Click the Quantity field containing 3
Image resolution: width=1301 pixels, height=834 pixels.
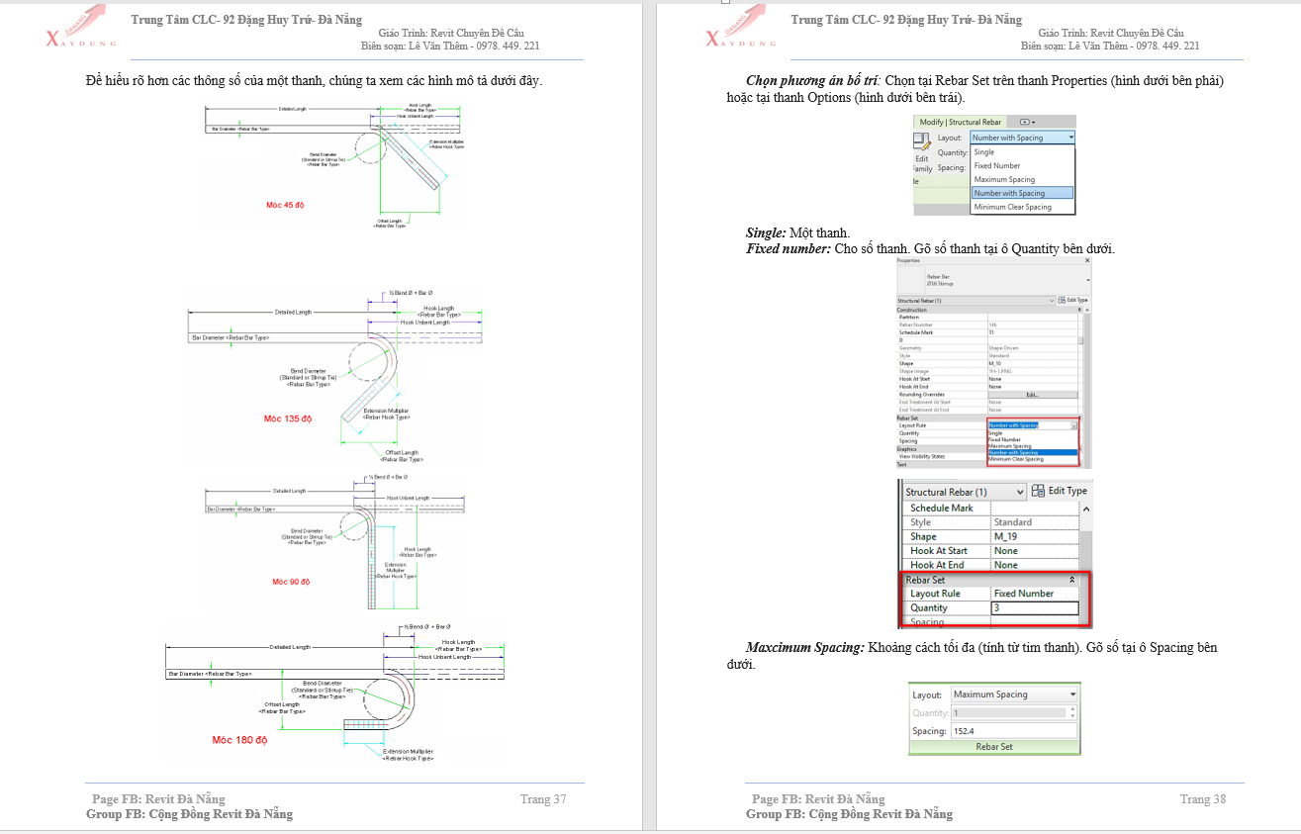[x=1034, y=607]
